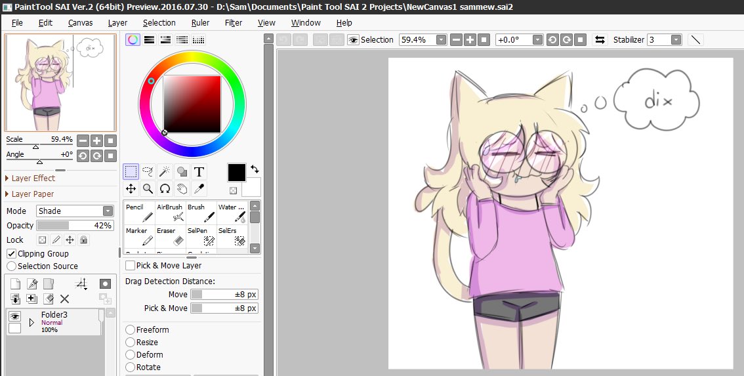Image resolution: width=744 pixels, height=376 pixels.
Task: Toggle RGB slider panel icon
Action: [150, 40]
